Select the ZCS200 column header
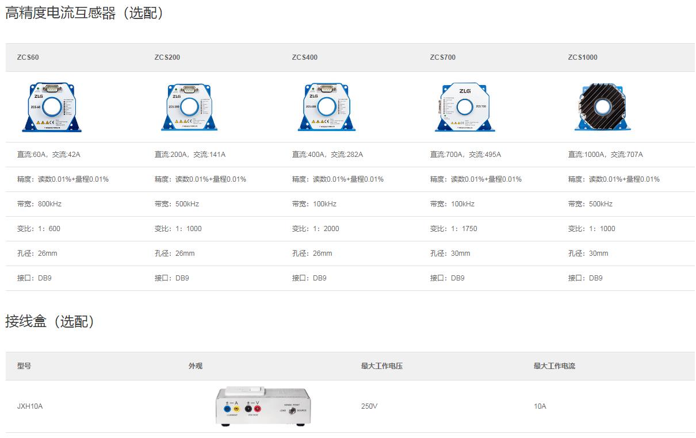696x438 pixels. [167, 57]
